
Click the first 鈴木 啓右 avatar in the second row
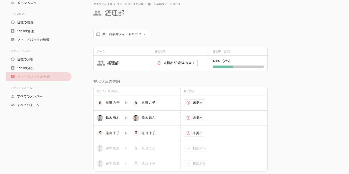point(100,118)
